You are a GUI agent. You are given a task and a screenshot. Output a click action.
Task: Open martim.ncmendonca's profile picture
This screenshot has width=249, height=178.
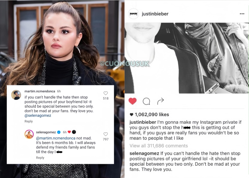(x=16, y=95)
